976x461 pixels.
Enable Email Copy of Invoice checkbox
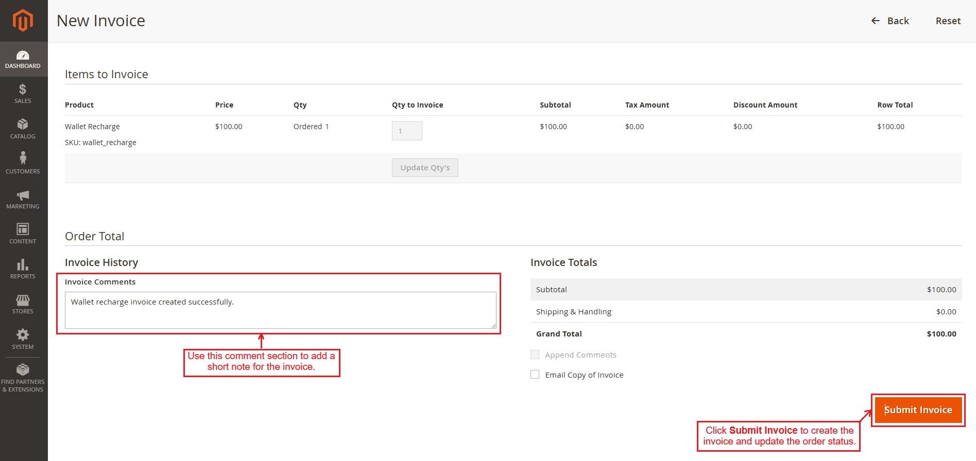tap(535, 375)
